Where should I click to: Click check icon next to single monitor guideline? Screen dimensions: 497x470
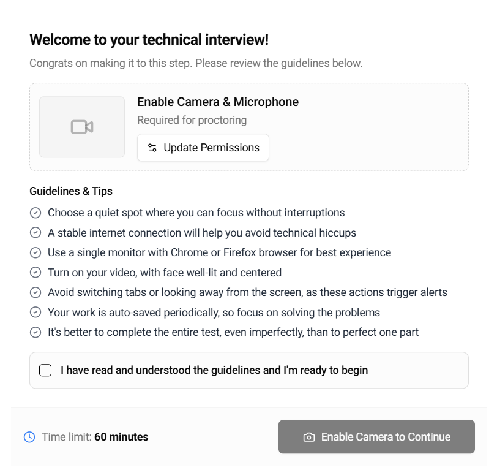tap(35, 252)
